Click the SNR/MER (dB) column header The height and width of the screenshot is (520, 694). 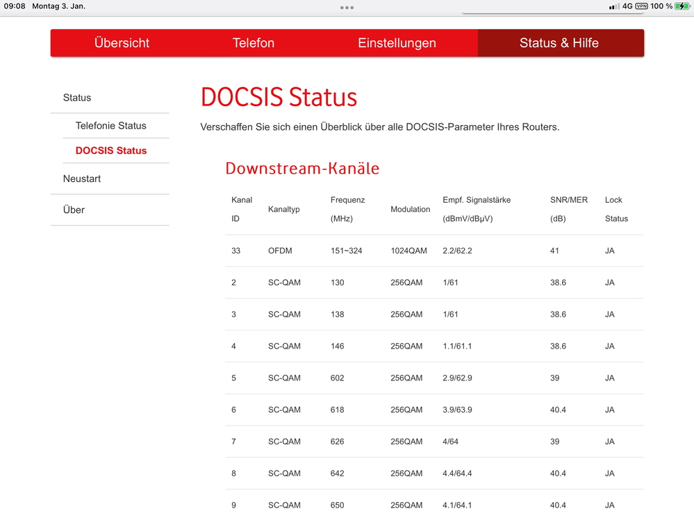[x=569, y=209]
